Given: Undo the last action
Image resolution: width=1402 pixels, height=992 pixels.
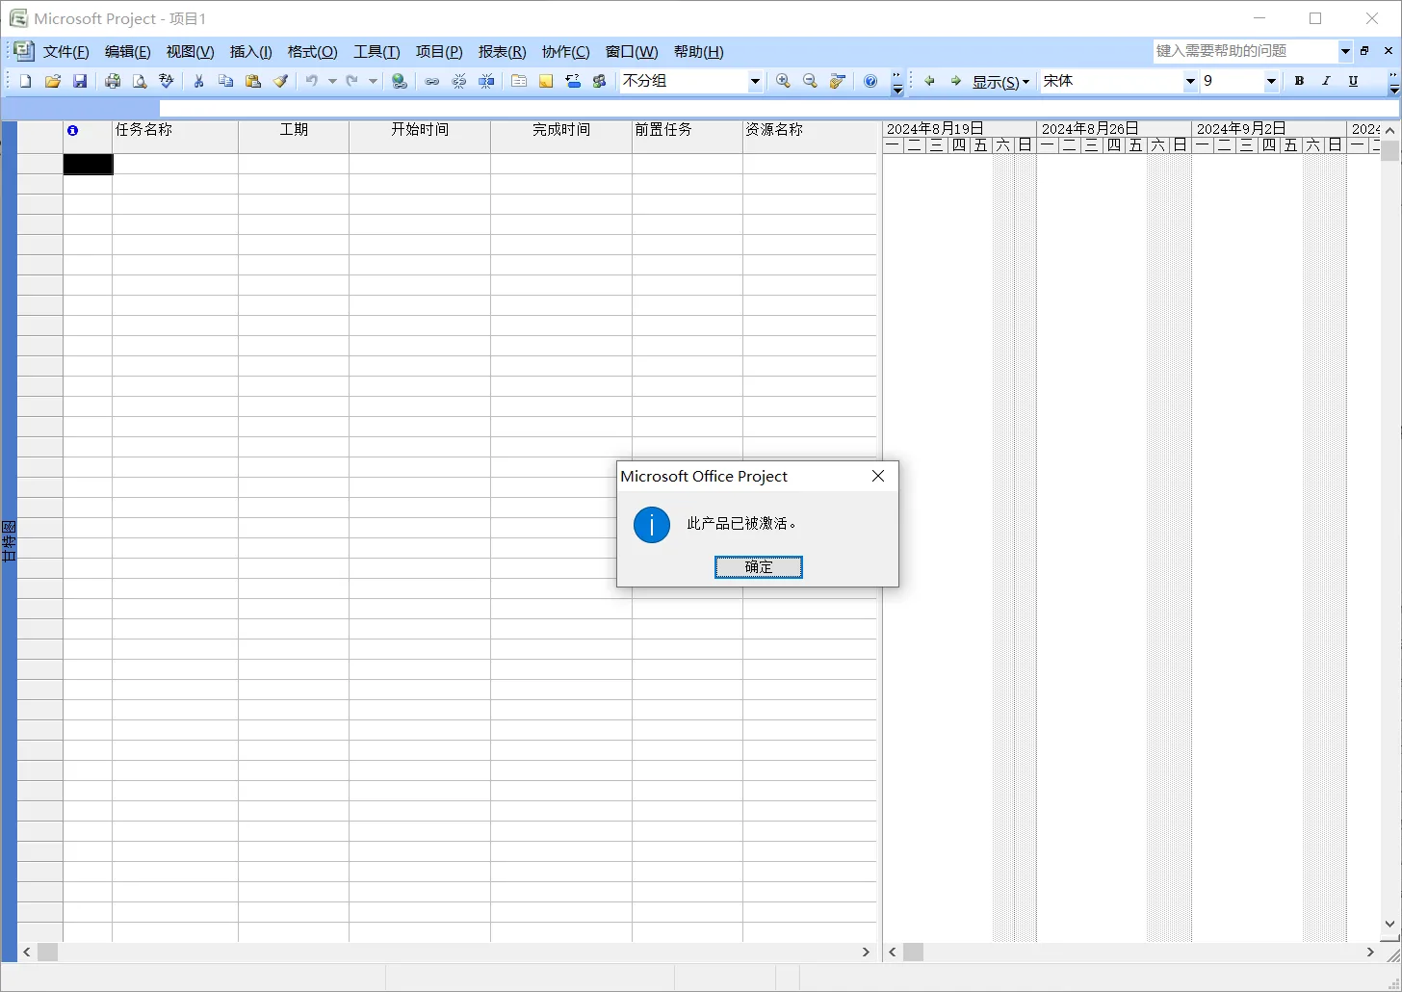Looking at the screenshot, I should tap(312, 82).
